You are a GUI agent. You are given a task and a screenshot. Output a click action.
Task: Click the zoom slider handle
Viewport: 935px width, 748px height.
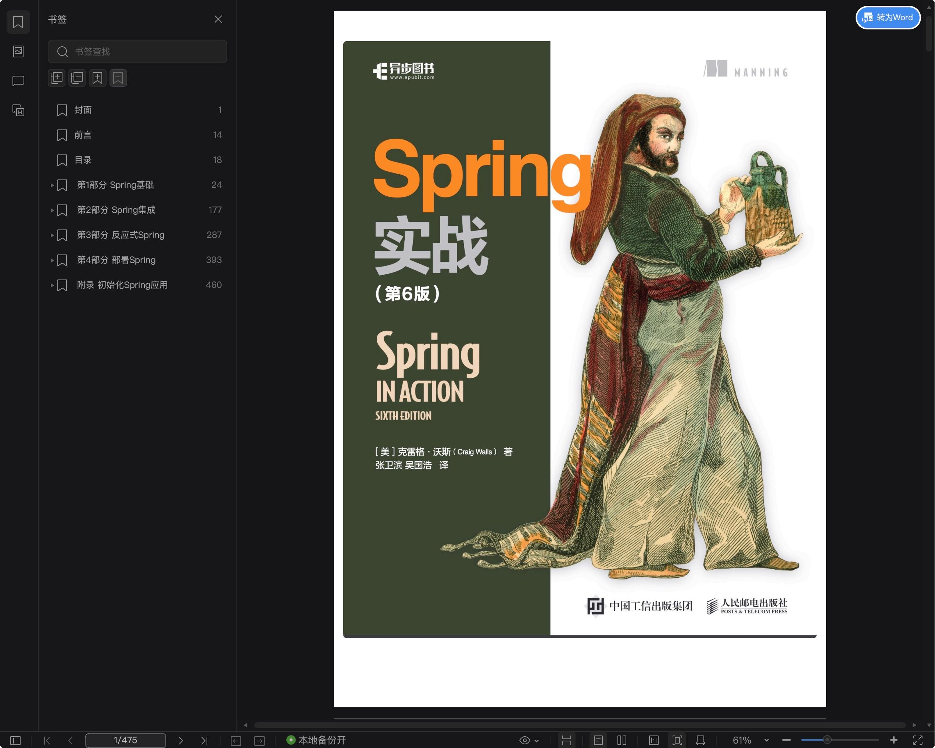coord(827,740)
